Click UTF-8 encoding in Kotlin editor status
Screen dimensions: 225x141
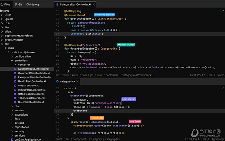pos(211,75)
